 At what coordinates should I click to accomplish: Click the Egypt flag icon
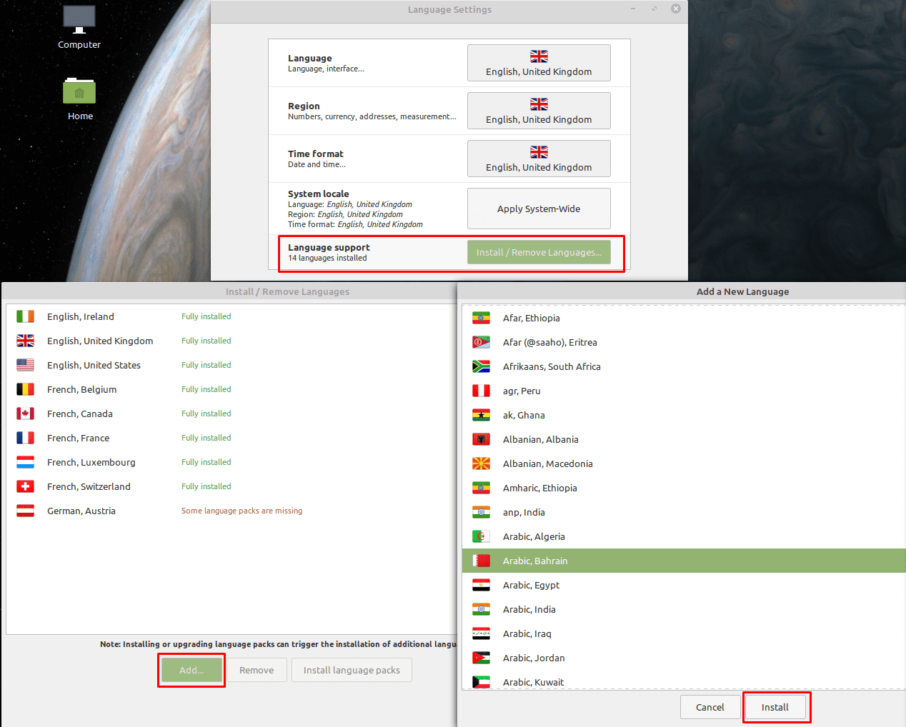point(482,585)
